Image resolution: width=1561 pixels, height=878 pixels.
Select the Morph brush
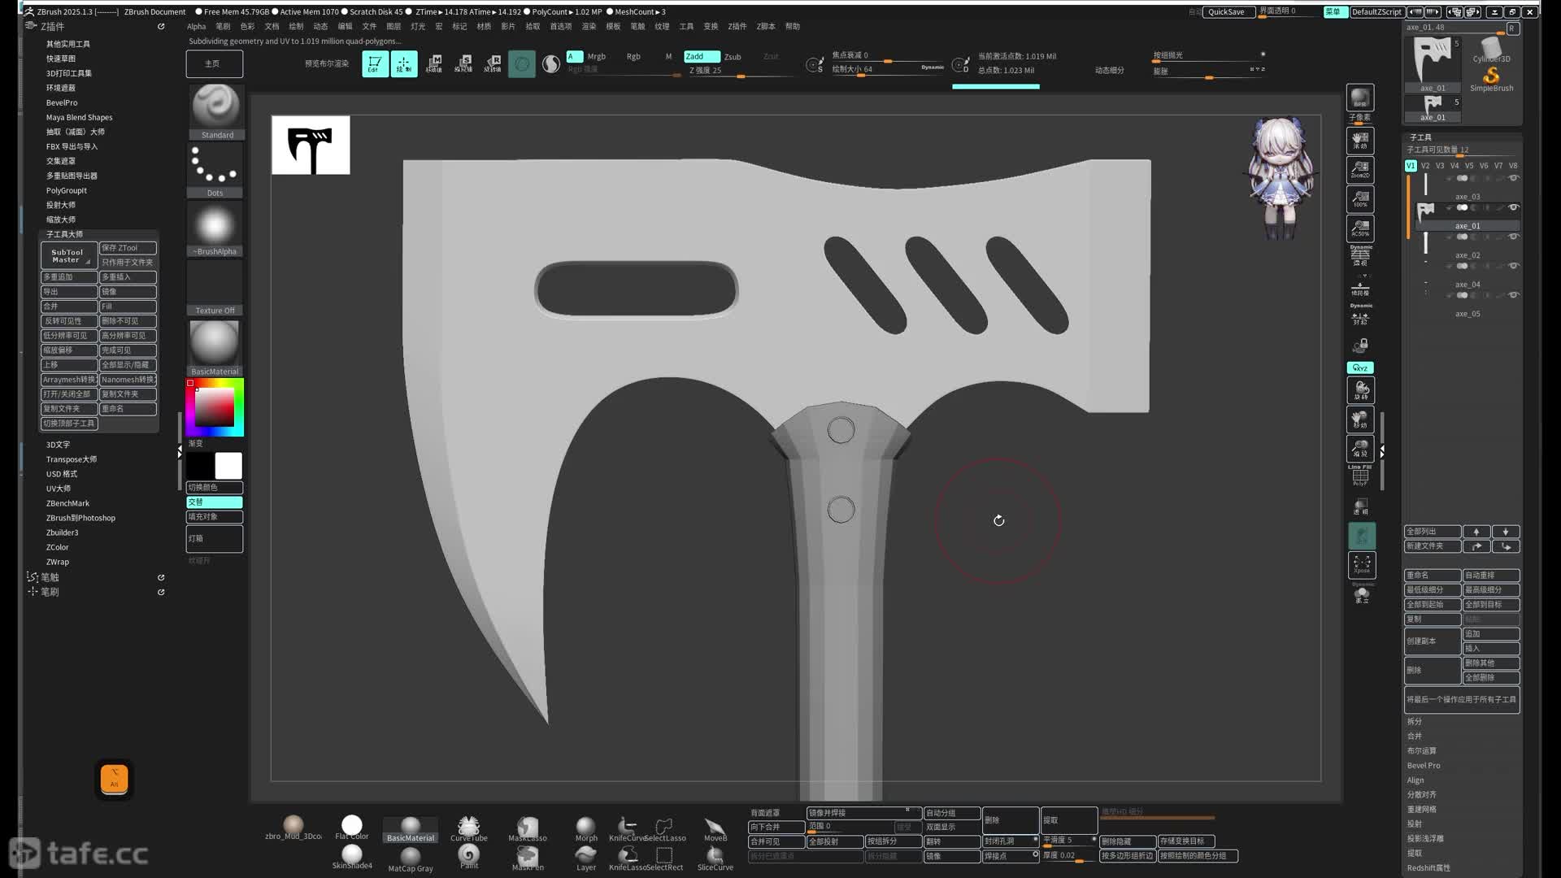[x=586, y=829]
